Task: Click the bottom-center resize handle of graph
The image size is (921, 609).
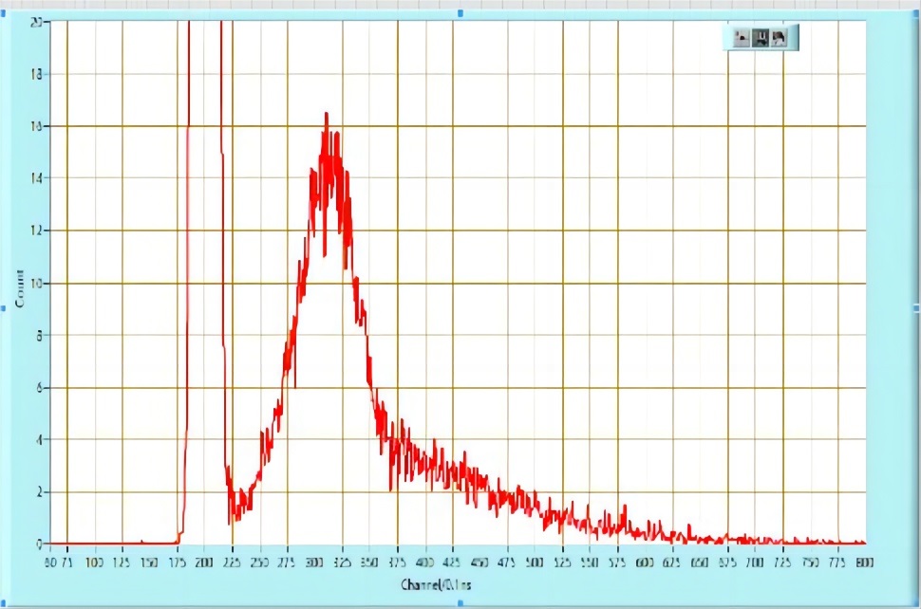Action: 461,603
